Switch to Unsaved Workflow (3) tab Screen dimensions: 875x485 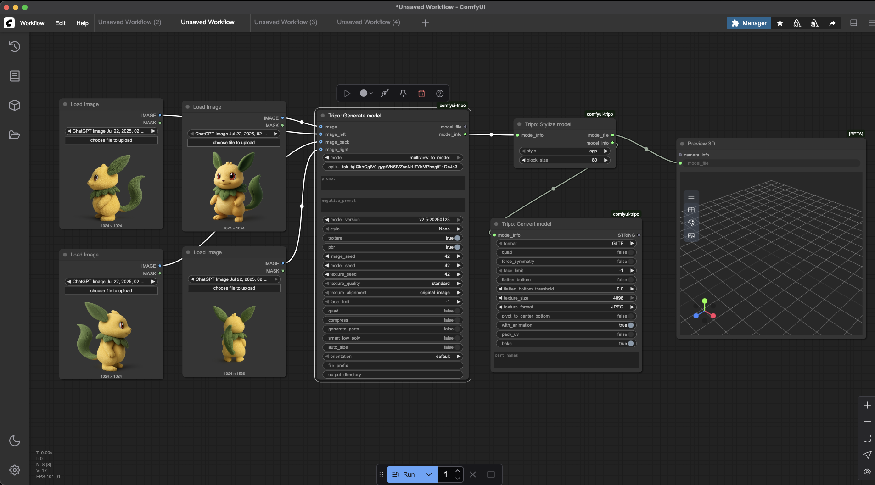point(286,22)
